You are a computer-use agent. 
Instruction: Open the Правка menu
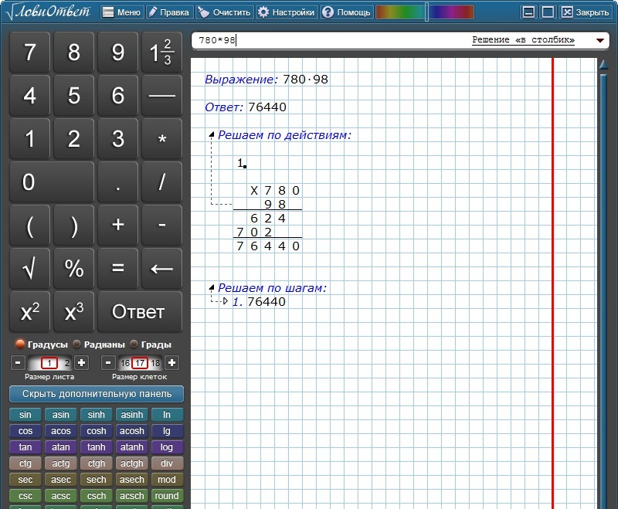pyautogui.click(x=168, y=12)
